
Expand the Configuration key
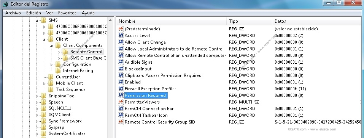pos(51,64)
